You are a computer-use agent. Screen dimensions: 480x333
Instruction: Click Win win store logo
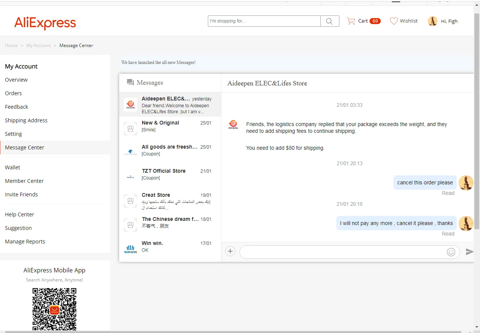130,249
